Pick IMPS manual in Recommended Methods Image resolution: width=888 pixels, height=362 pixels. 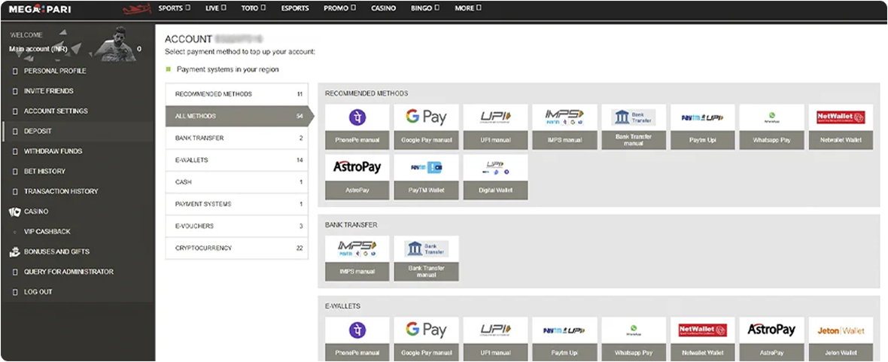tap(564, 127)
